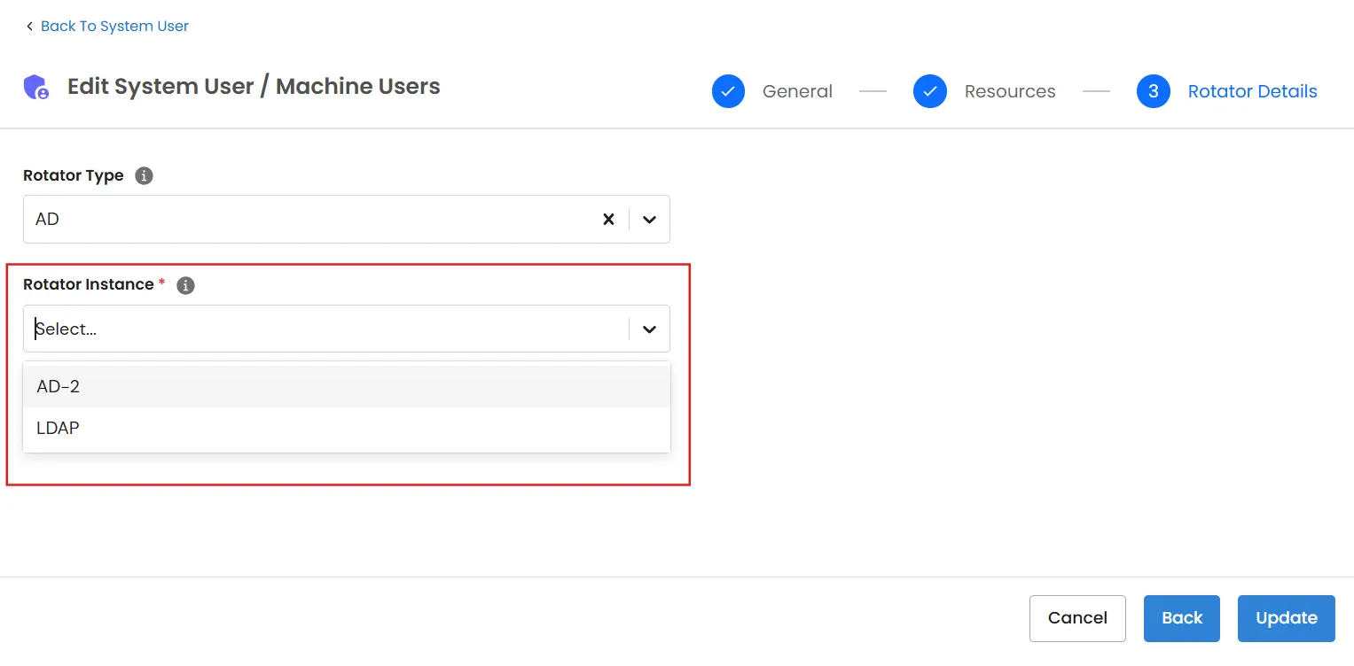Click the back arrow chevron icon

[x=29, y=27]
